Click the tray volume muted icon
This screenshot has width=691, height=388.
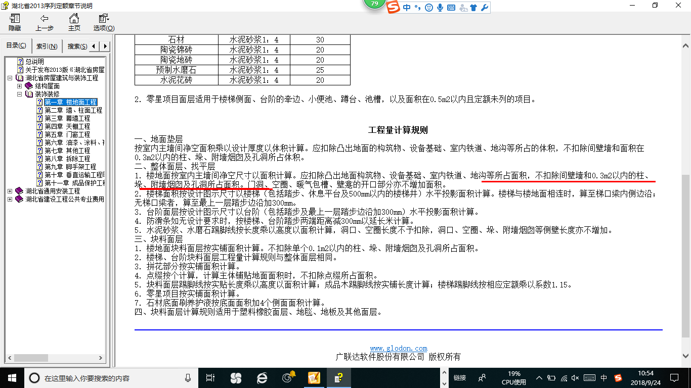(575, 377)
